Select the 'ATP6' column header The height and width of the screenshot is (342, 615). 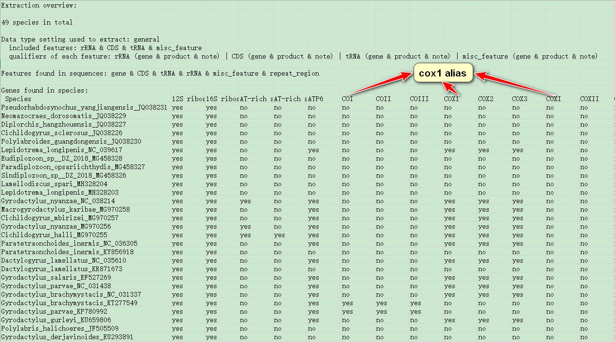click(x=316, y=99)
